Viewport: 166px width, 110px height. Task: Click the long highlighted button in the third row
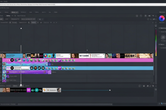pos(28,19)
